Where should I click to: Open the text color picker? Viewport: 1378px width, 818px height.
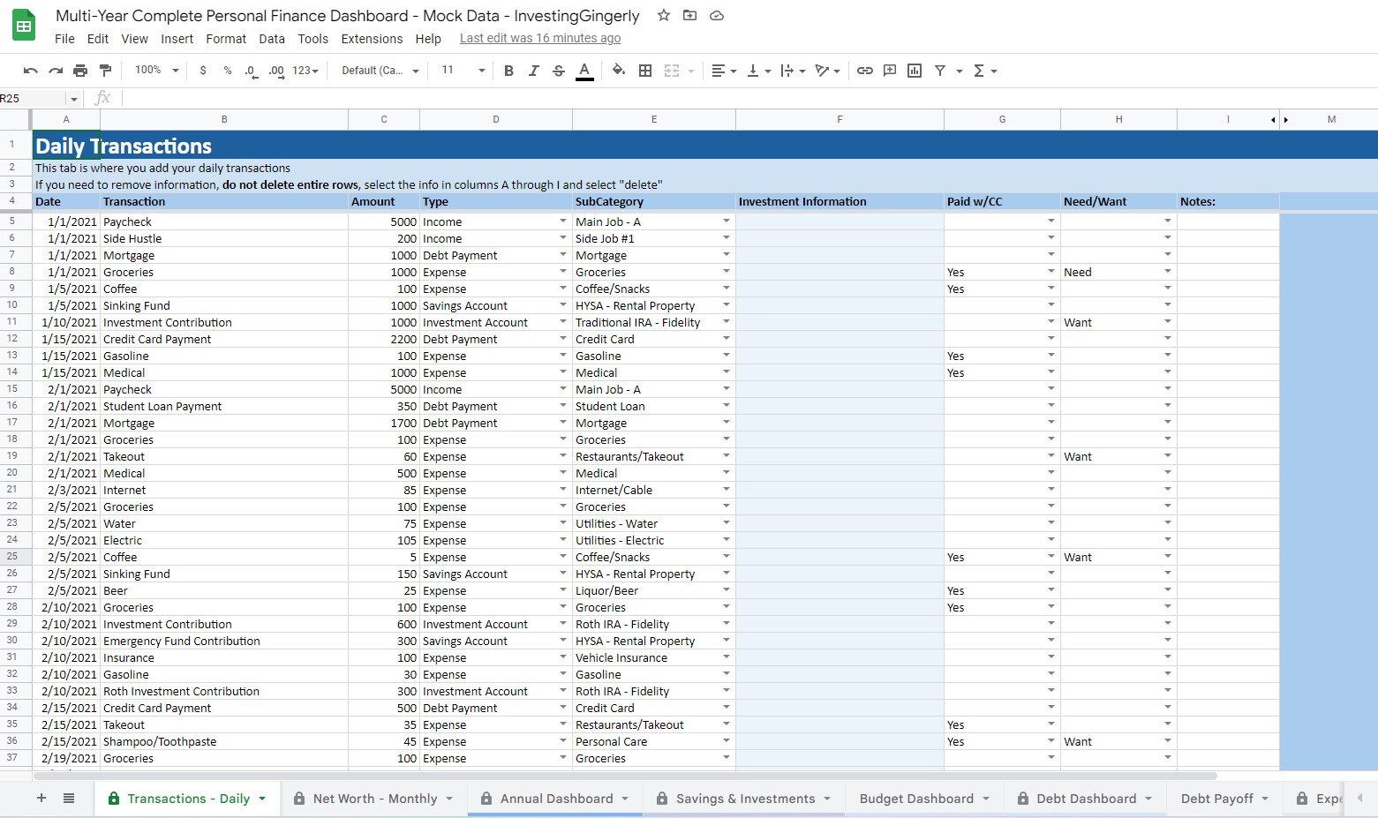pyautogui.click(x=584, y=71)
